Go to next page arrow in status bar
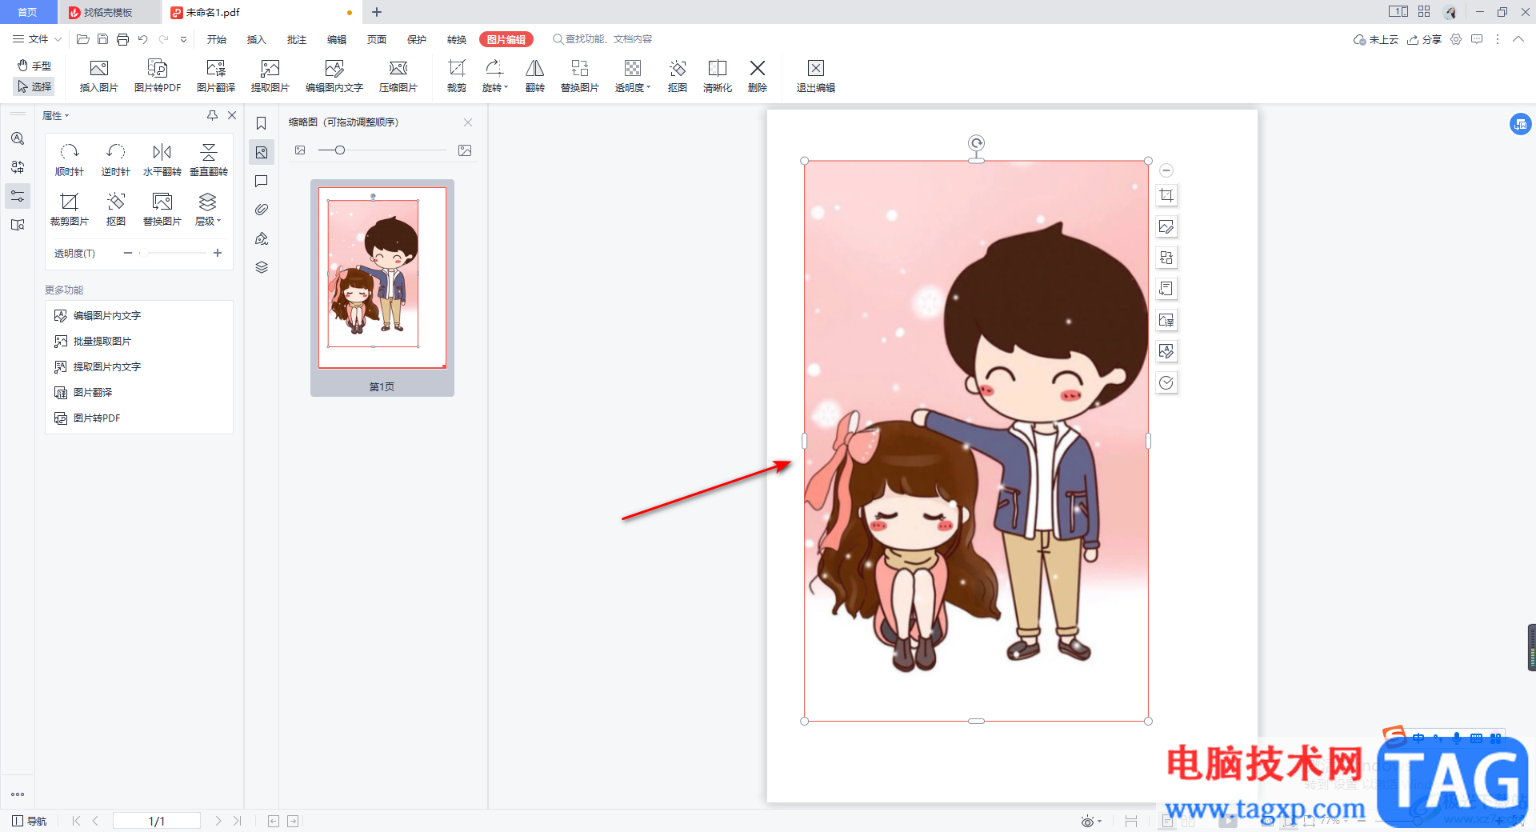The height and width of the screenshot is (832, 1536). 218,821
